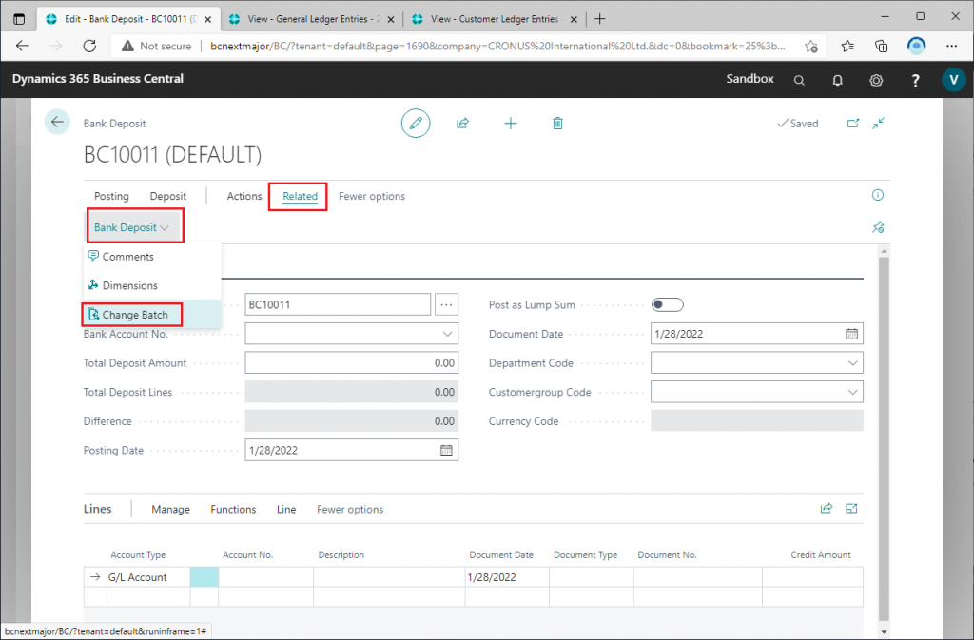974x640 pixels.
Task: Switch to Customer Ledger Entries browser tab
Action: [x=495, y=19]
